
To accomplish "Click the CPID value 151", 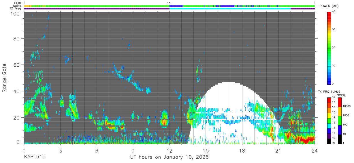I will click(170, 3).
